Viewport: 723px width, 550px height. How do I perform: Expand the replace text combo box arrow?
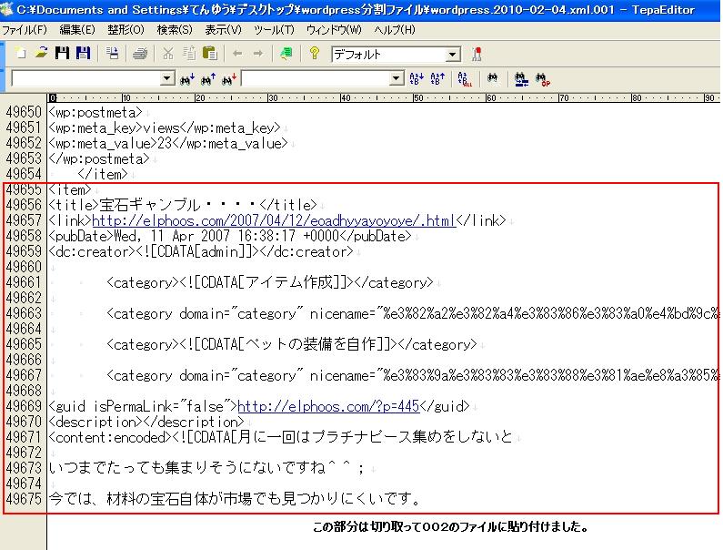click(x=397, y=78)
